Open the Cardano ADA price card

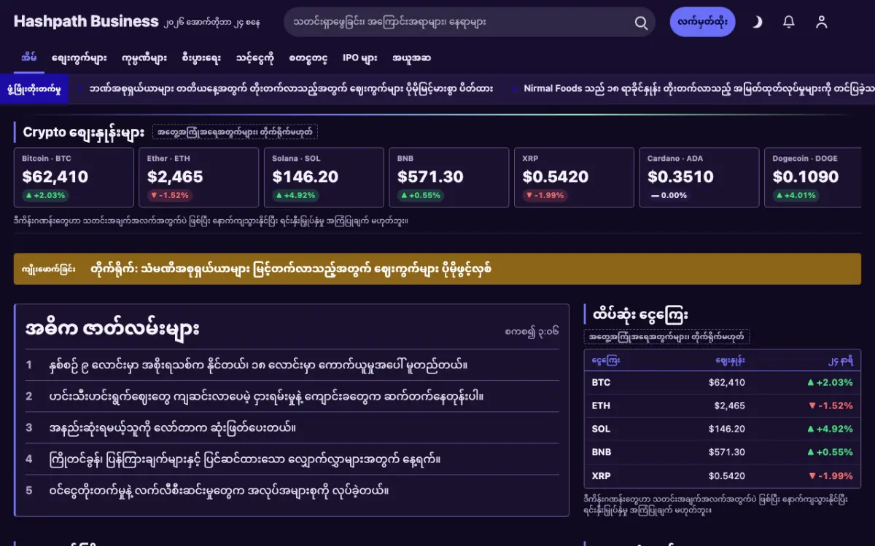pos(699,178)
